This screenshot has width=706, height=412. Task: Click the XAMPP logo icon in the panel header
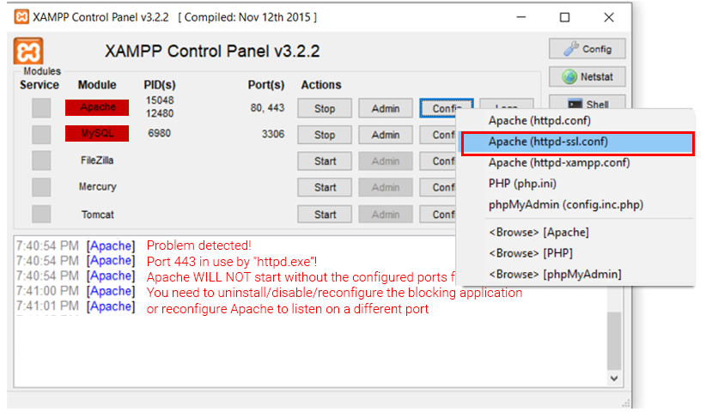[x=28, y=51]
